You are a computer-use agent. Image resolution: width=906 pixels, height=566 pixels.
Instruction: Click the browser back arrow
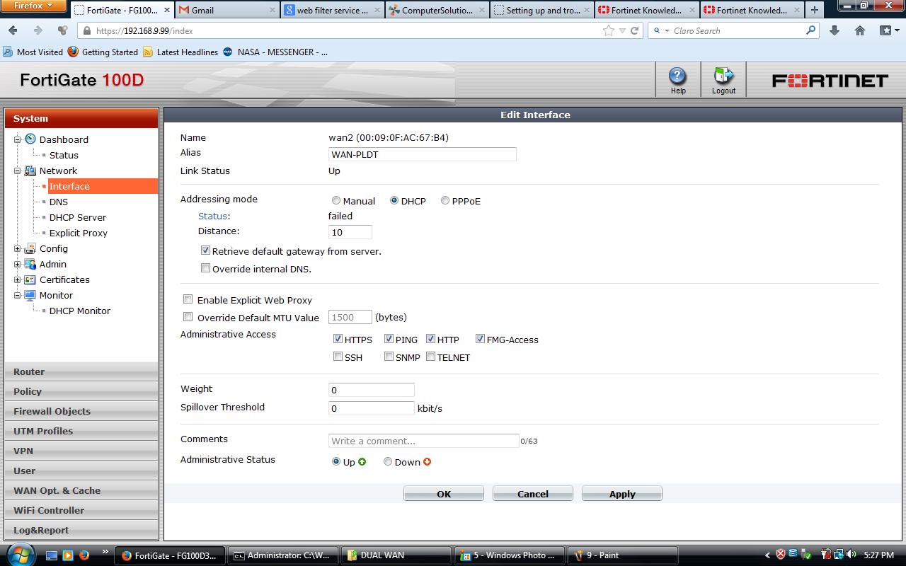click(13, 30)
